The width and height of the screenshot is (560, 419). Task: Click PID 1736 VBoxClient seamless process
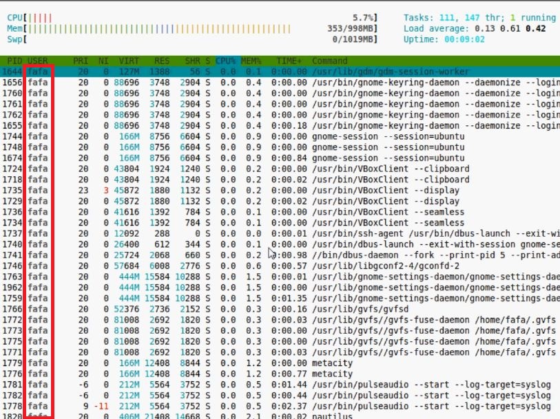coord(12,212)
